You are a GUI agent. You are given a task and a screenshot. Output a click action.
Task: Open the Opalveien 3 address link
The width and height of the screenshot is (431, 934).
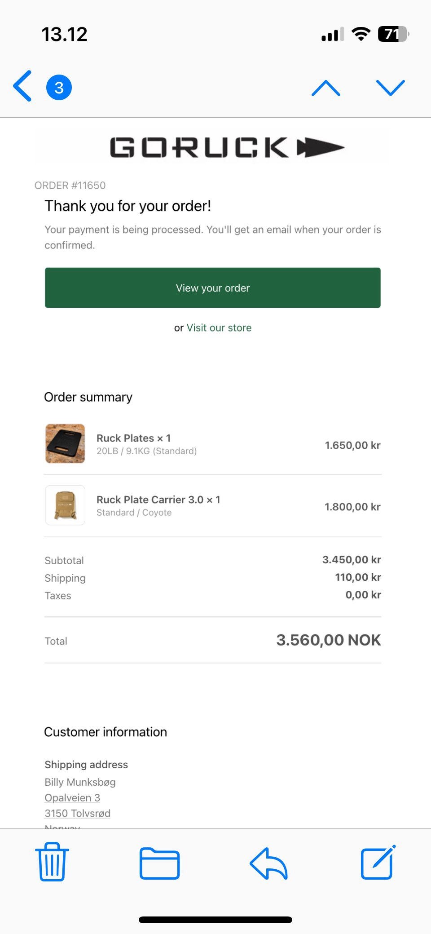[x=72, y=798]
